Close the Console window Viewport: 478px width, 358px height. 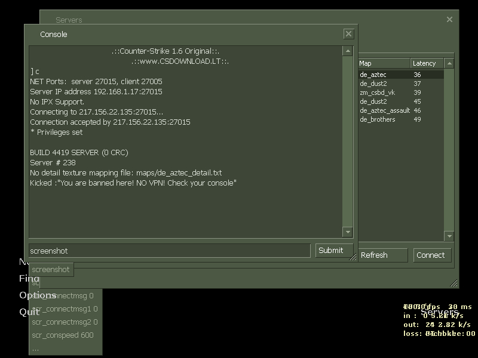tap(348, 34)
